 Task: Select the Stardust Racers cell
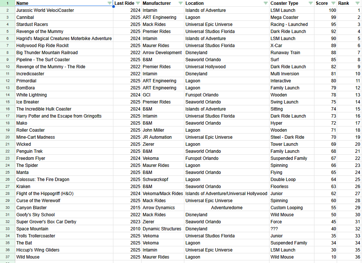point(64,24)
